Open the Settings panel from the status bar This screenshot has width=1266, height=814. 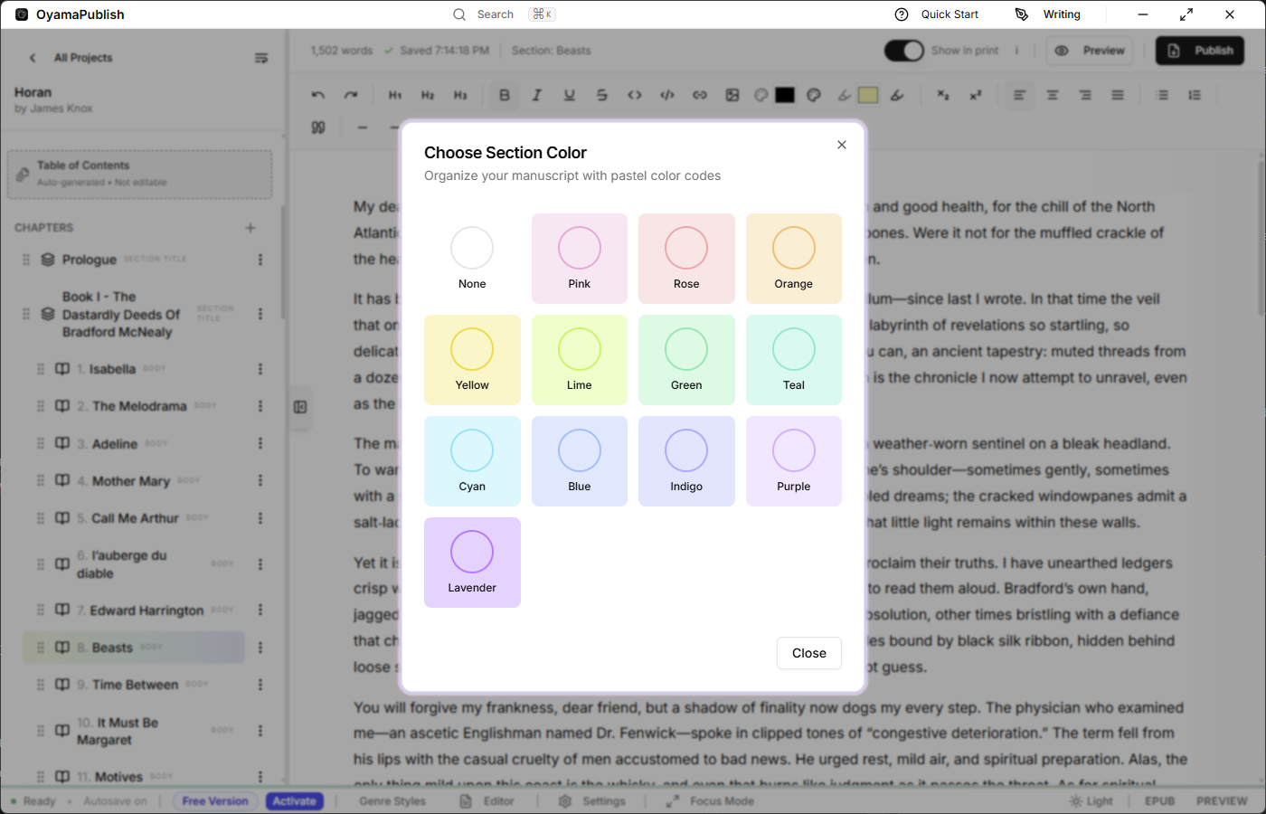coord(592,800)
